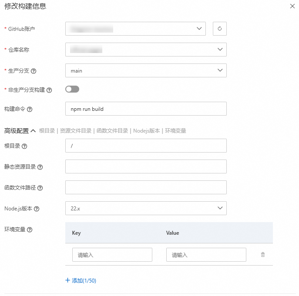
Task: Click help icon next to 非生产分支构建
Action: (49, 90)
